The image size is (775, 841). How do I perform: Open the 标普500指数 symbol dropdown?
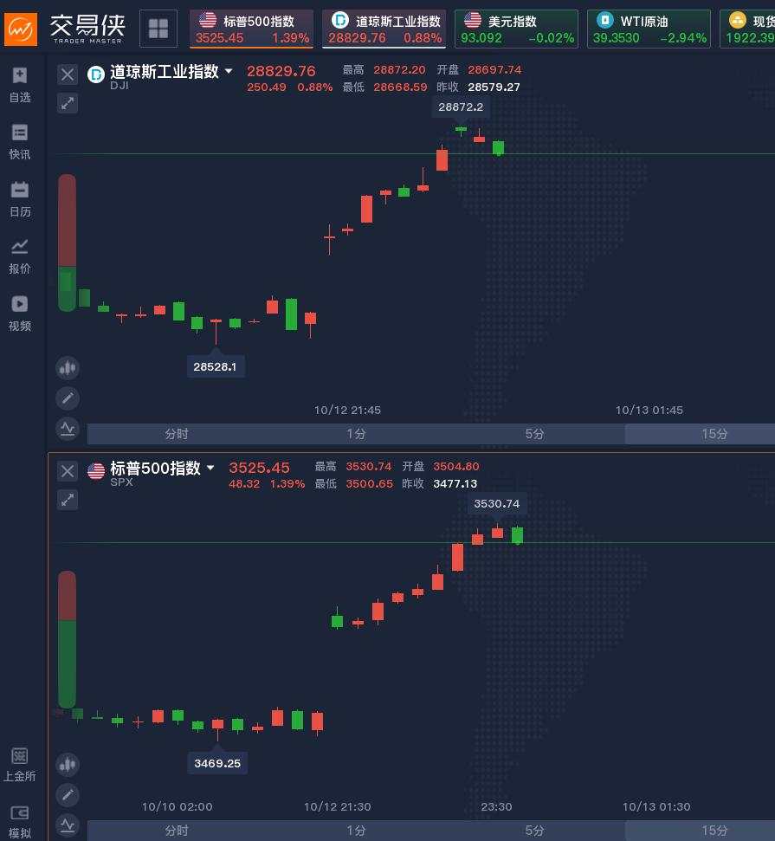(x=210, y=468)
